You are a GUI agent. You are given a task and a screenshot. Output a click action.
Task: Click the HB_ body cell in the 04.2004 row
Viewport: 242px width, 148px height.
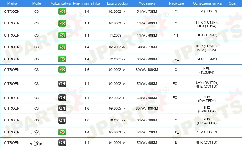coord(176,143)
